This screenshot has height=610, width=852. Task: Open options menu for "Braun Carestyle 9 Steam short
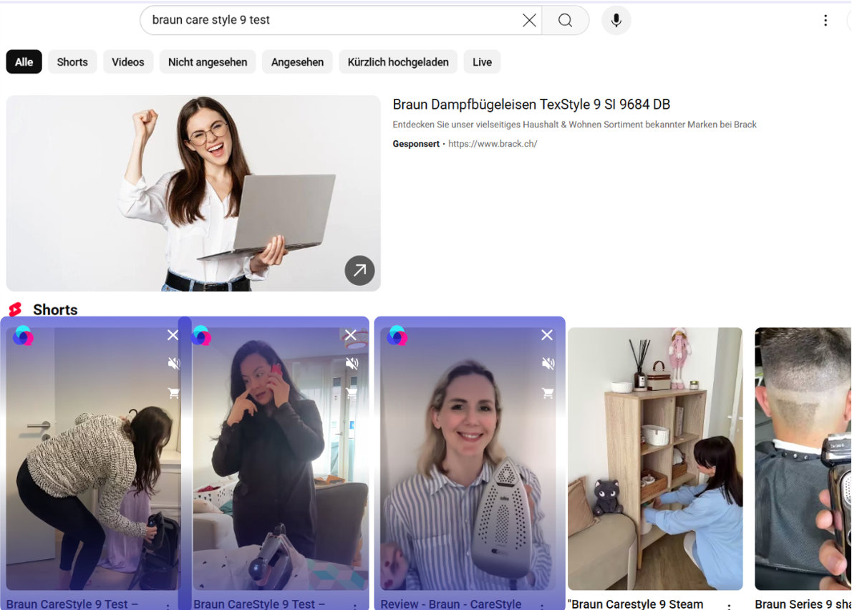point(729,606)
